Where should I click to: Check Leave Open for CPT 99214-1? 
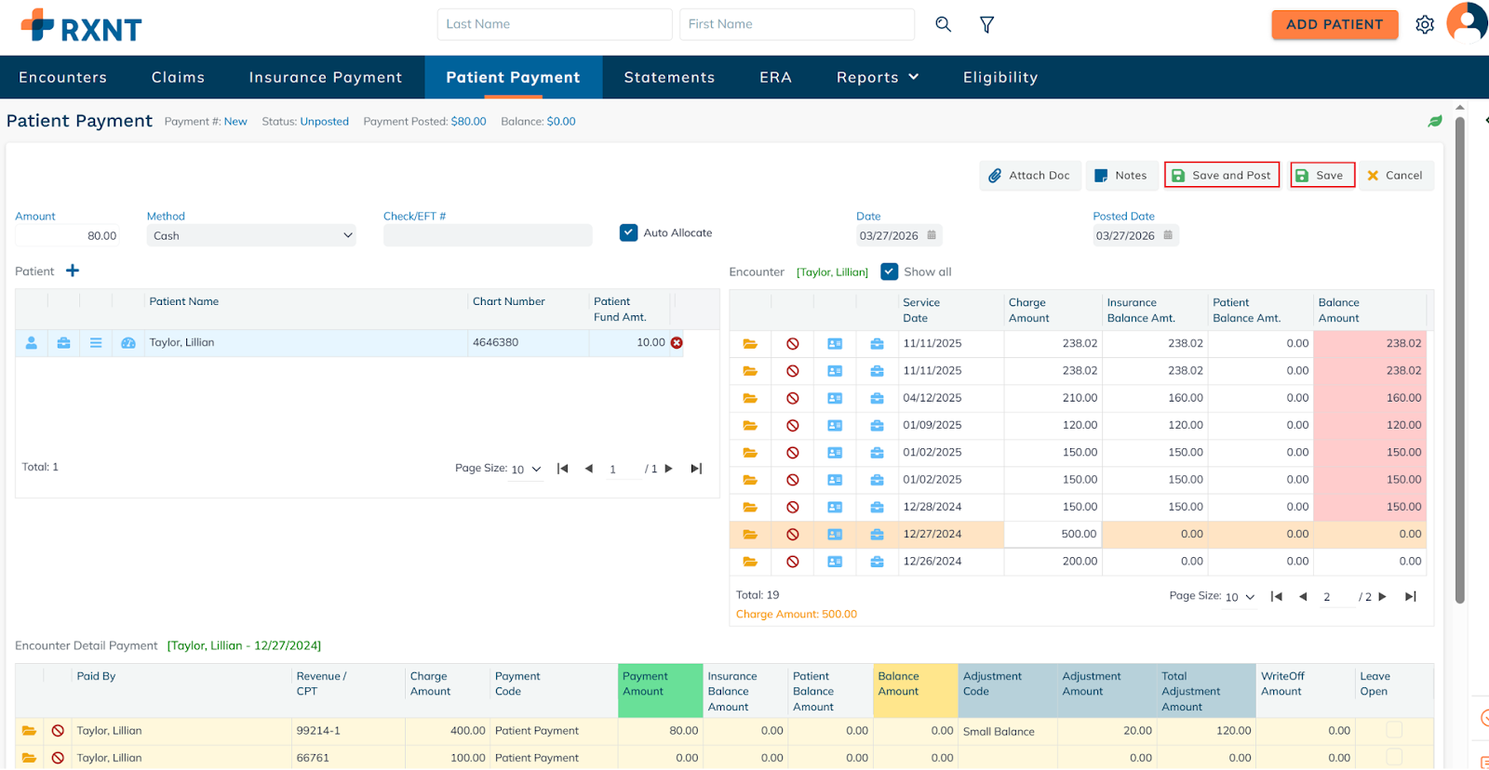pos(1394,730)
